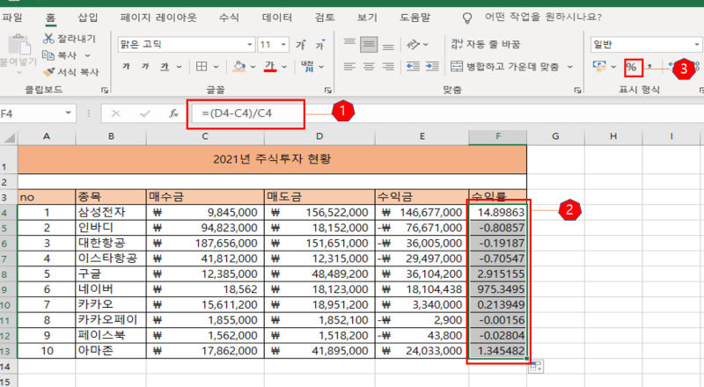Open the fill color dropdown arrow
This screenshot has width=704, height=387.
[253, 67]
